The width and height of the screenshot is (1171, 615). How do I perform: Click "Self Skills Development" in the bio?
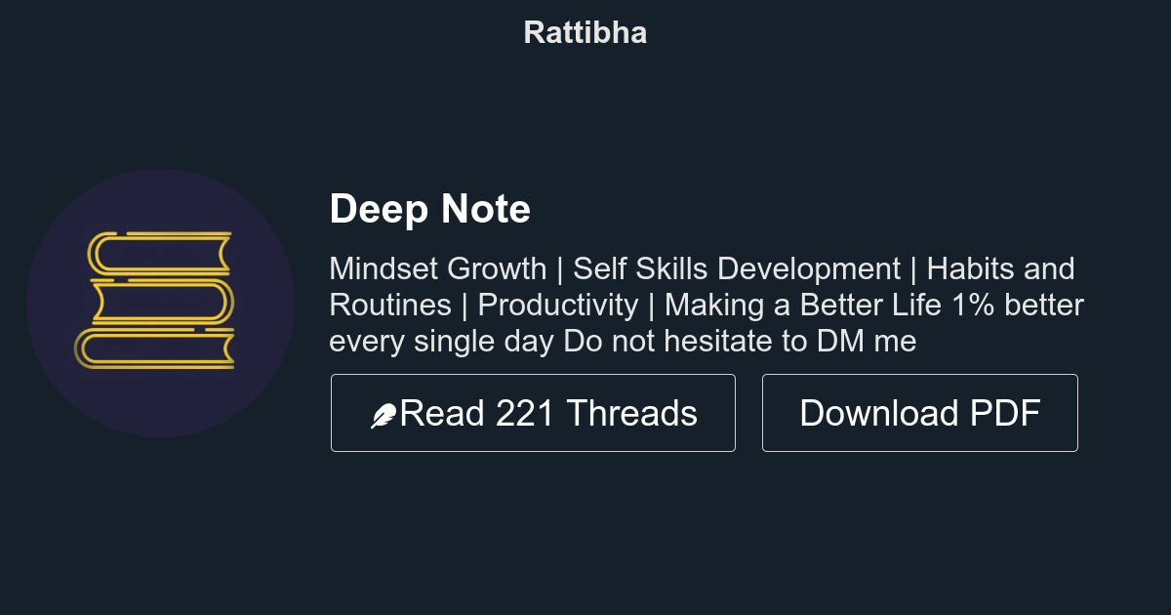pyautogui.click(x=736, y=268)
